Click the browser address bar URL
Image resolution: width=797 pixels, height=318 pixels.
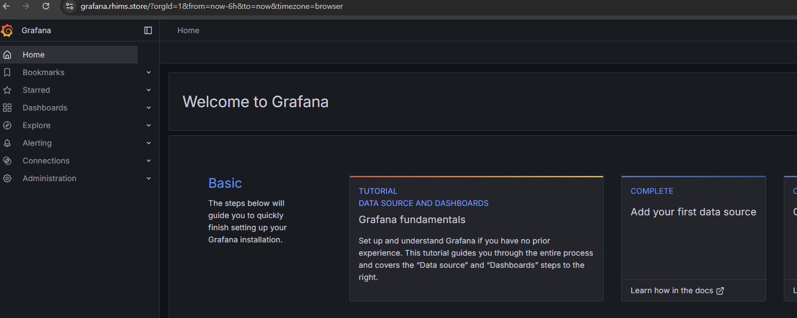click(212, 6)
